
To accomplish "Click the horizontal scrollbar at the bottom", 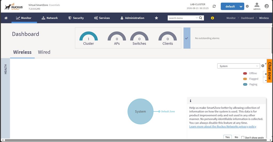I will pos(136,140).
